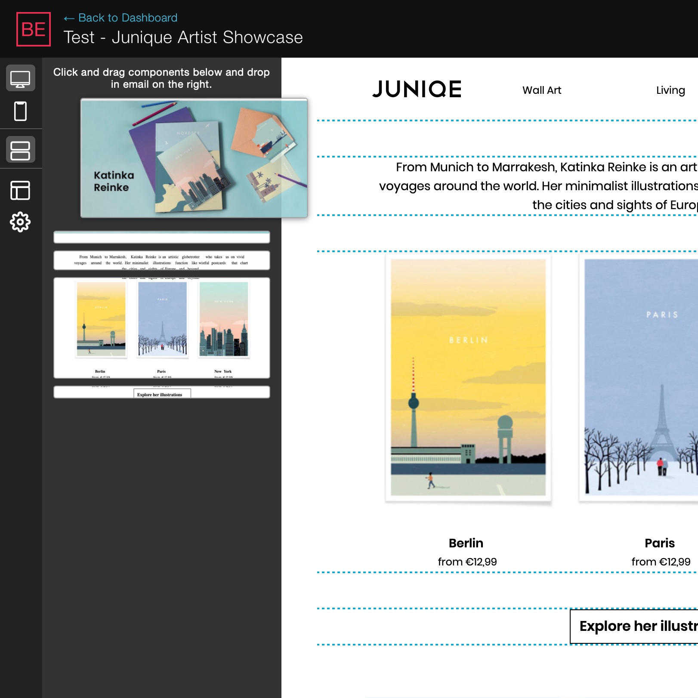Open the settings gear icon
Screen dimensions: 698x698
pyautogui.click(x=21, y=222)
